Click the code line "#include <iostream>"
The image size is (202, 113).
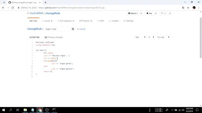45,42
